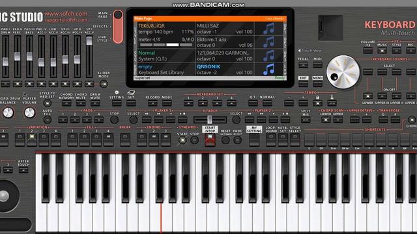Click the Normal button
This screenshot has width=417, height=234.
click(x=267, y=103)
